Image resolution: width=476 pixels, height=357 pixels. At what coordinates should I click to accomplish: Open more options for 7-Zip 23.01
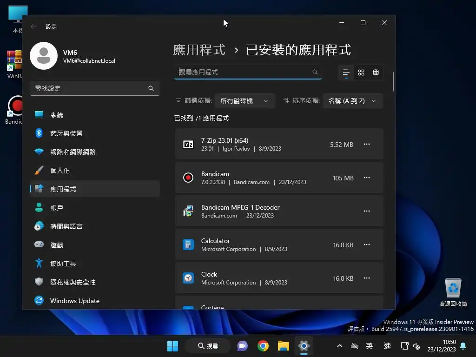click(367, 144)
